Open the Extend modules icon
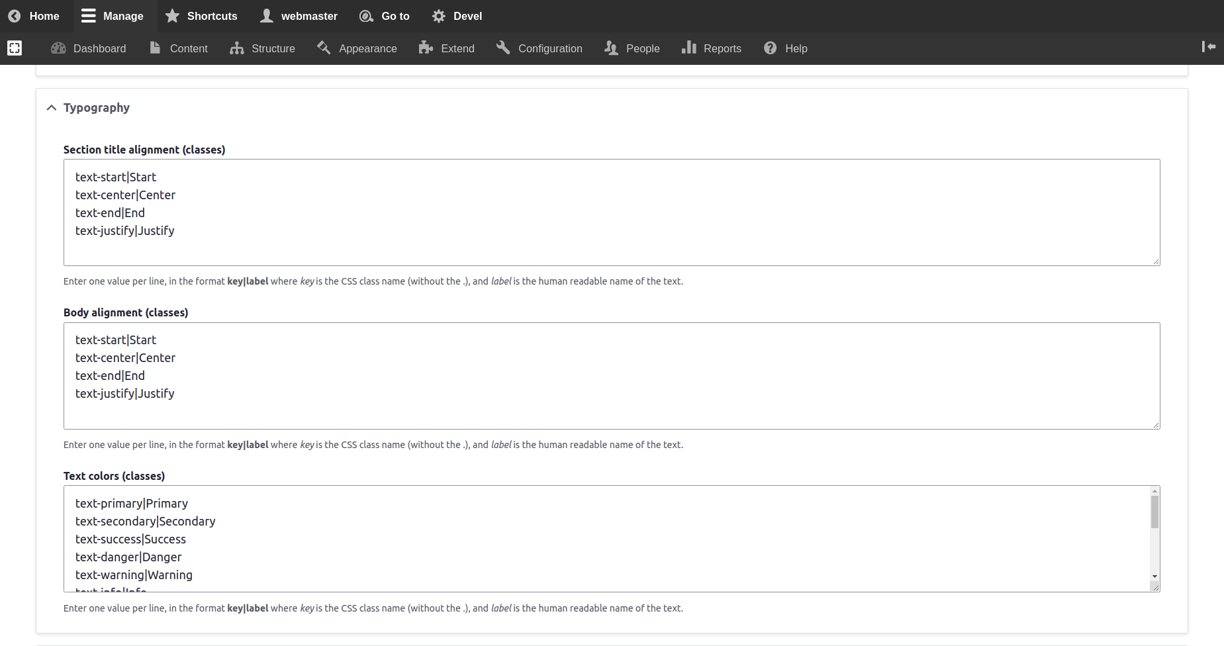The image size is (1224, 646). click(x=424, y=48)
